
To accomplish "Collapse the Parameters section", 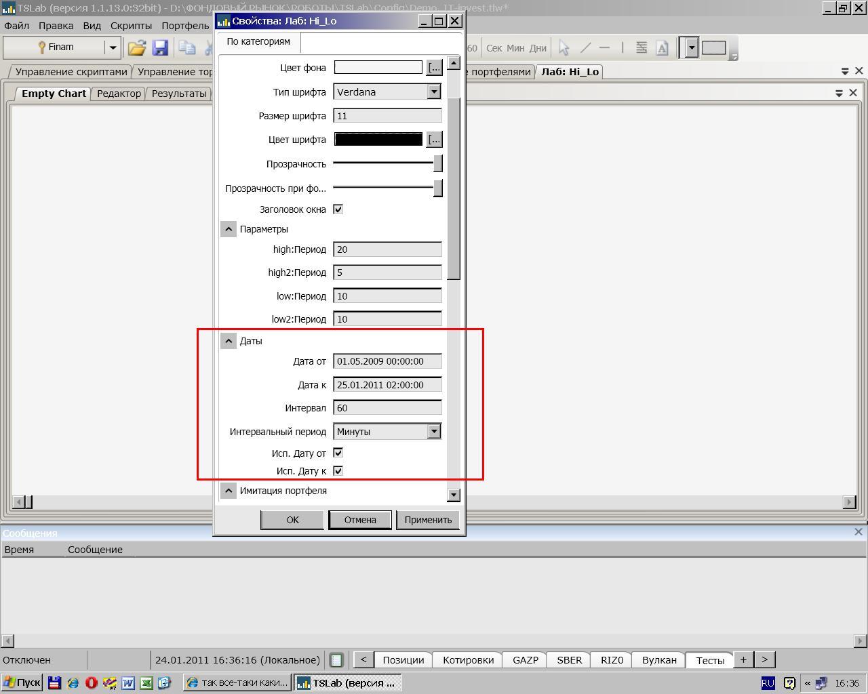I will 228,229.
